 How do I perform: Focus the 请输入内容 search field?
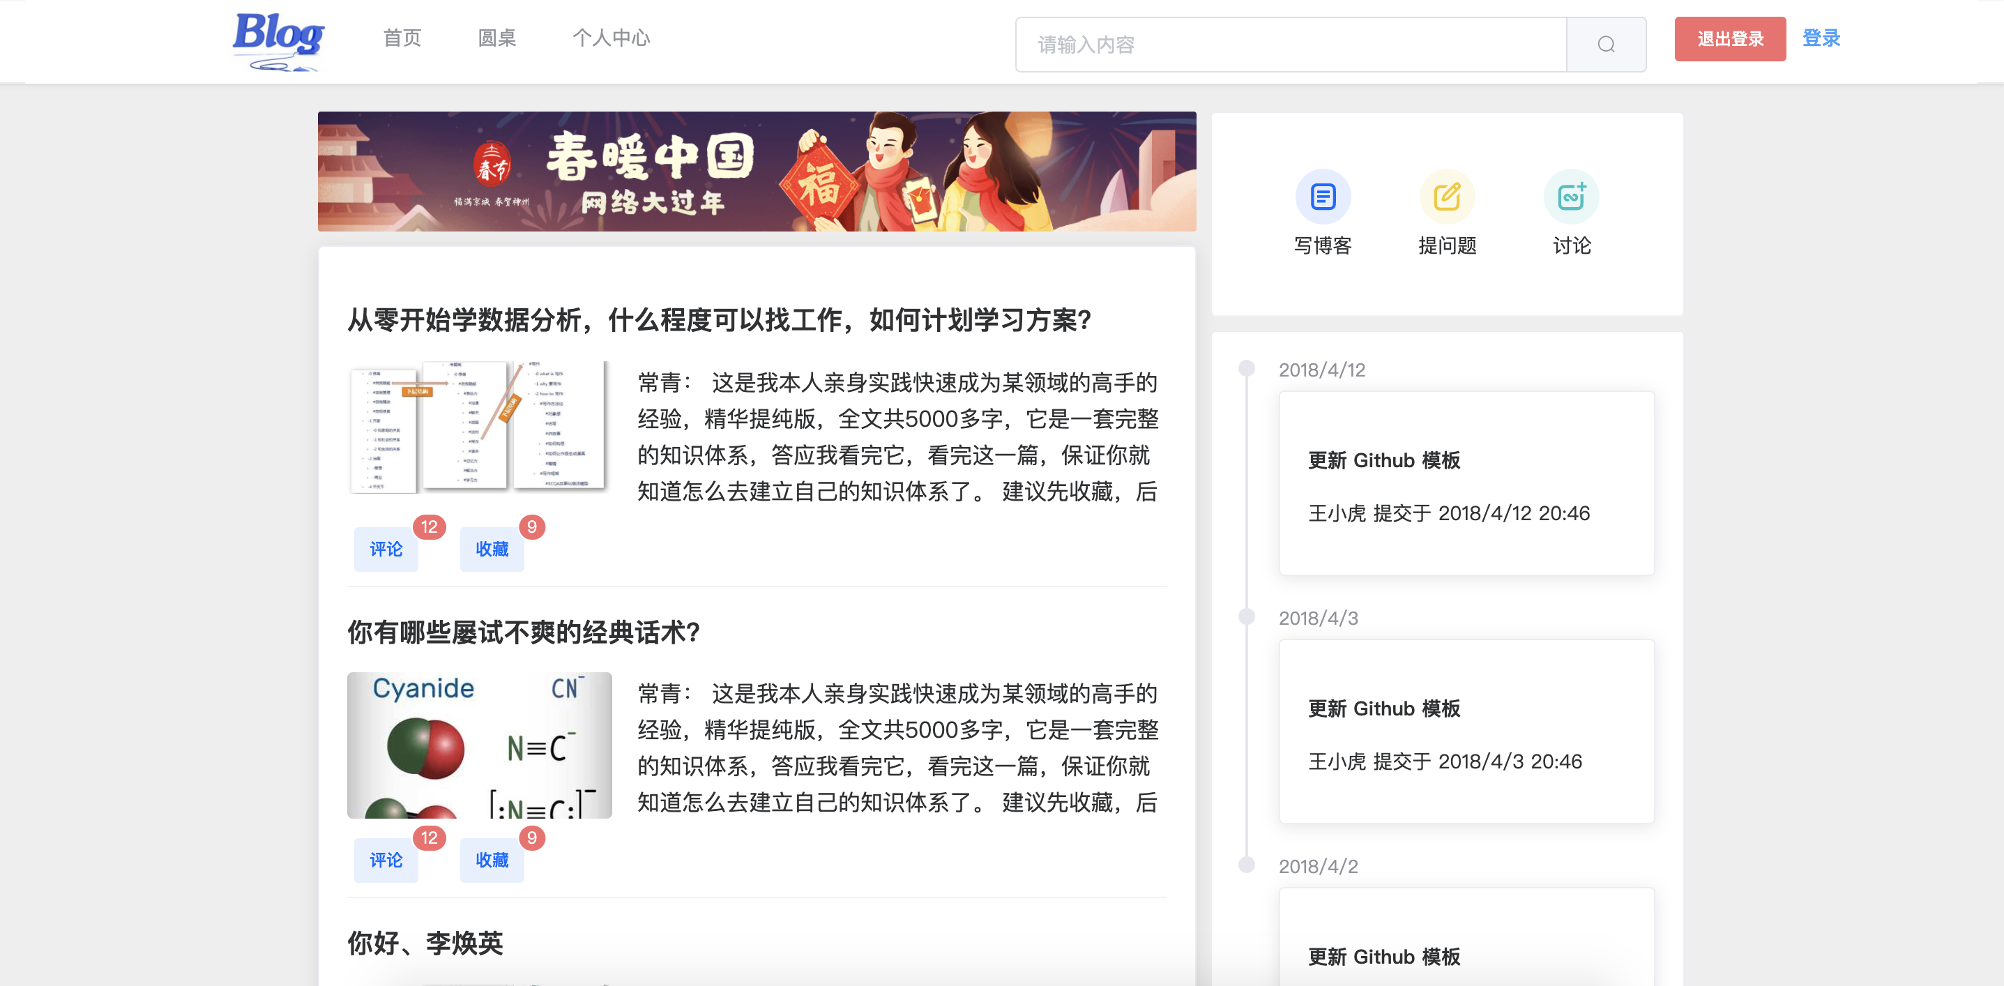1290,45
